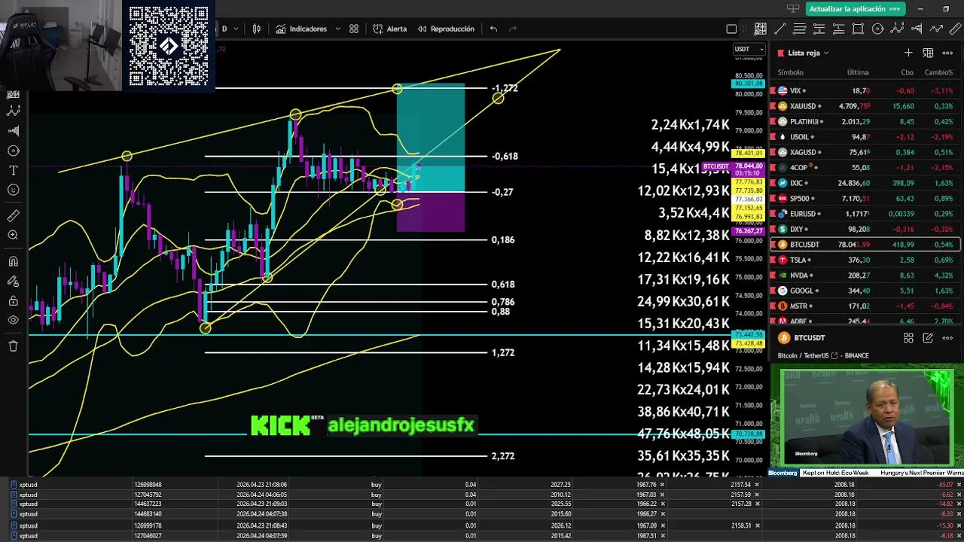This screenshot has height=542, width=964.
Task: Select SP500 in the watchlist
Action: [x=865, y=198]
